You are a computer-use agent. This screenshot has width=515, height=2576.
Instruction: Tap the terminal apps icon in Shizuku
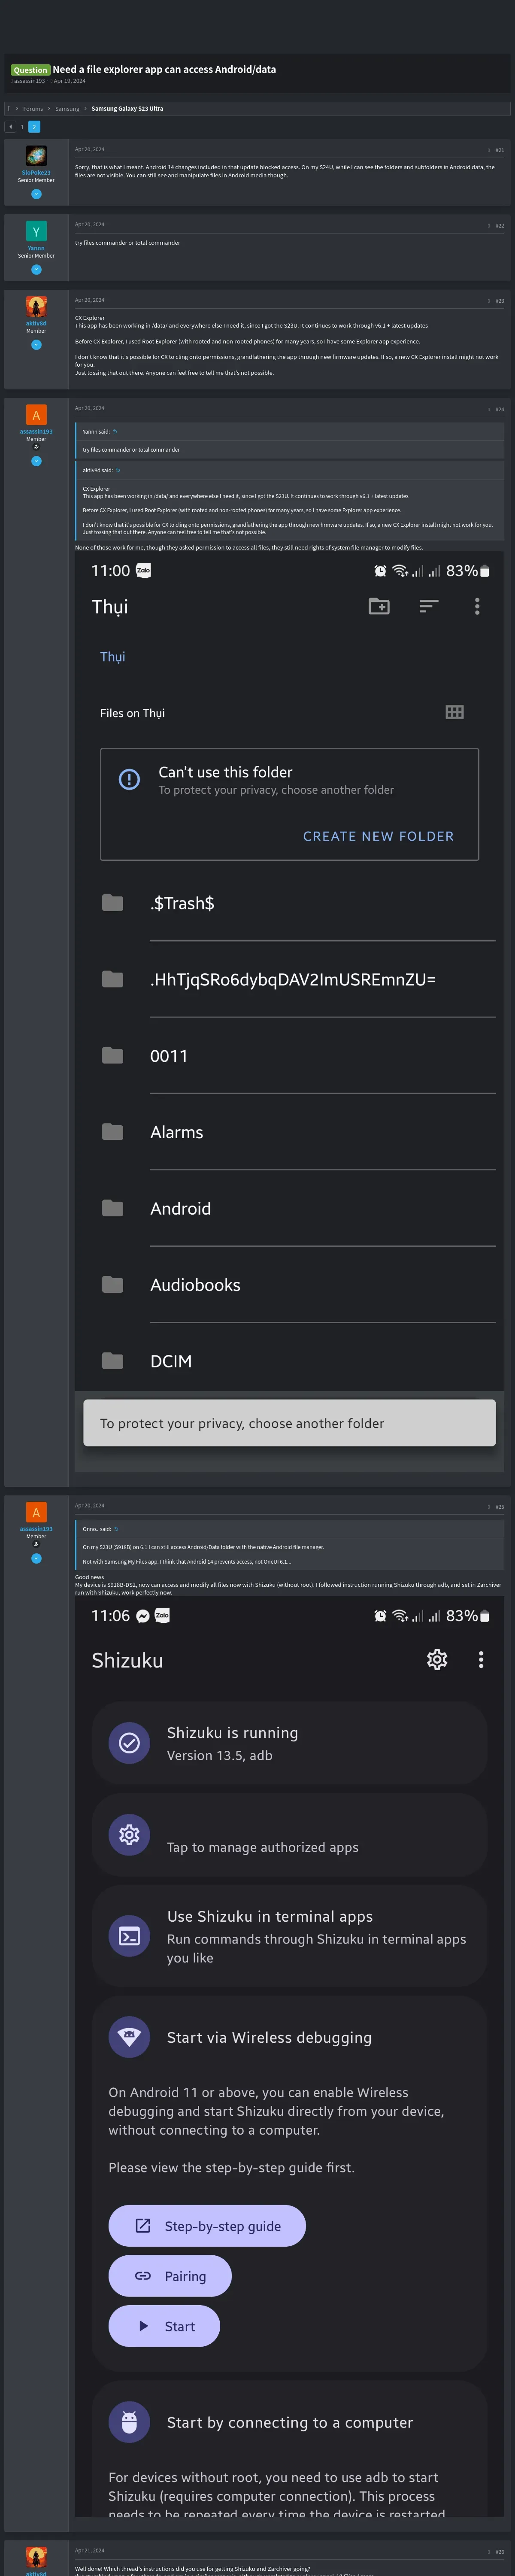129,1935
